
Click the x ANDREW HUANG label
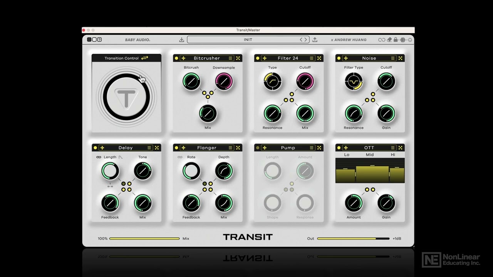click(x=349, y=40)
